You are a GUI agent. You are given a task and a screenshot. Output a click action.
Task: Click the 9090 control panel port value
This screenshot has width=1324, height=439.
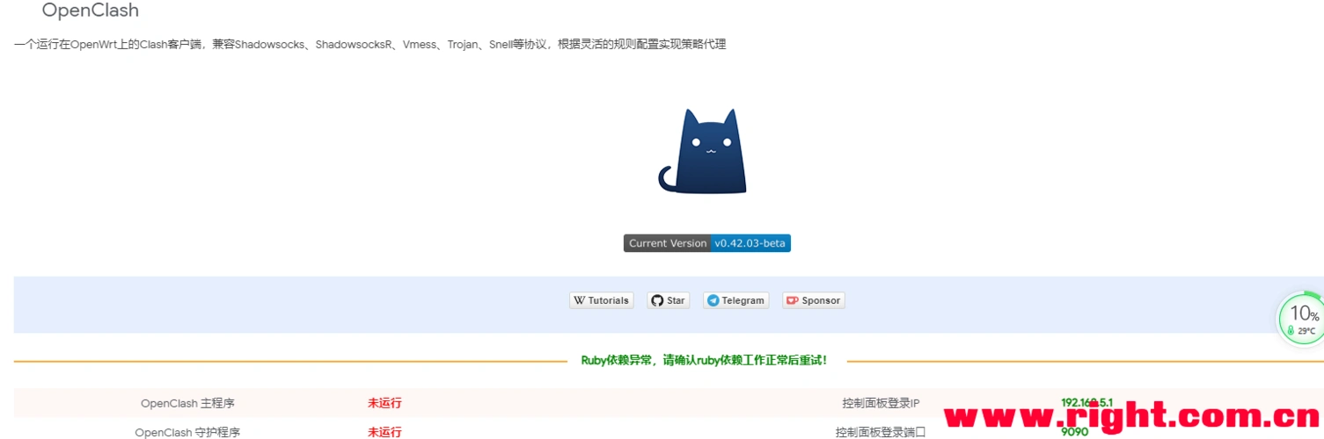(1074, 432)
